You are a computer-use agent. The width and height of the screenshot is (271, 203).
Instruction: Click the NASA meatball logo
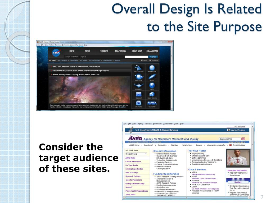[56, 53]
